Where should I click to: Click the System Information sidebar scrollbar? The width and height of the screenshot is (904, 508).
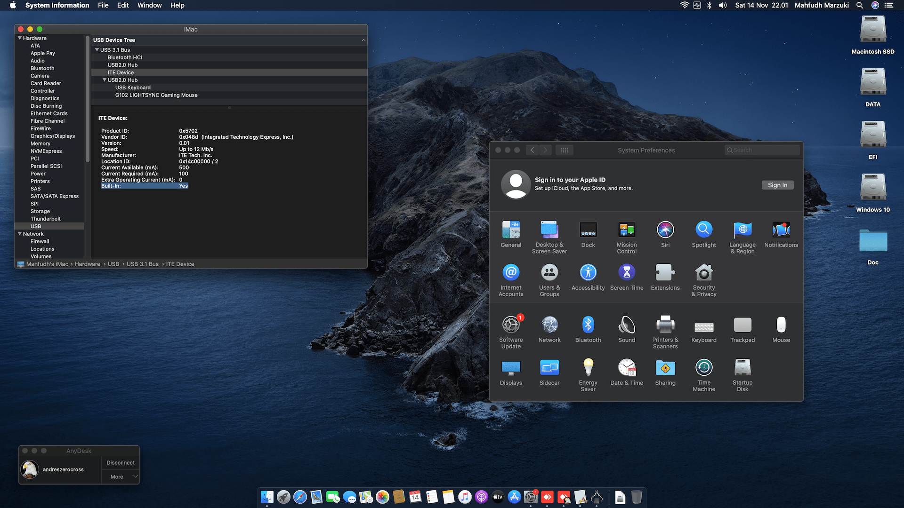[x=87, y=99]
